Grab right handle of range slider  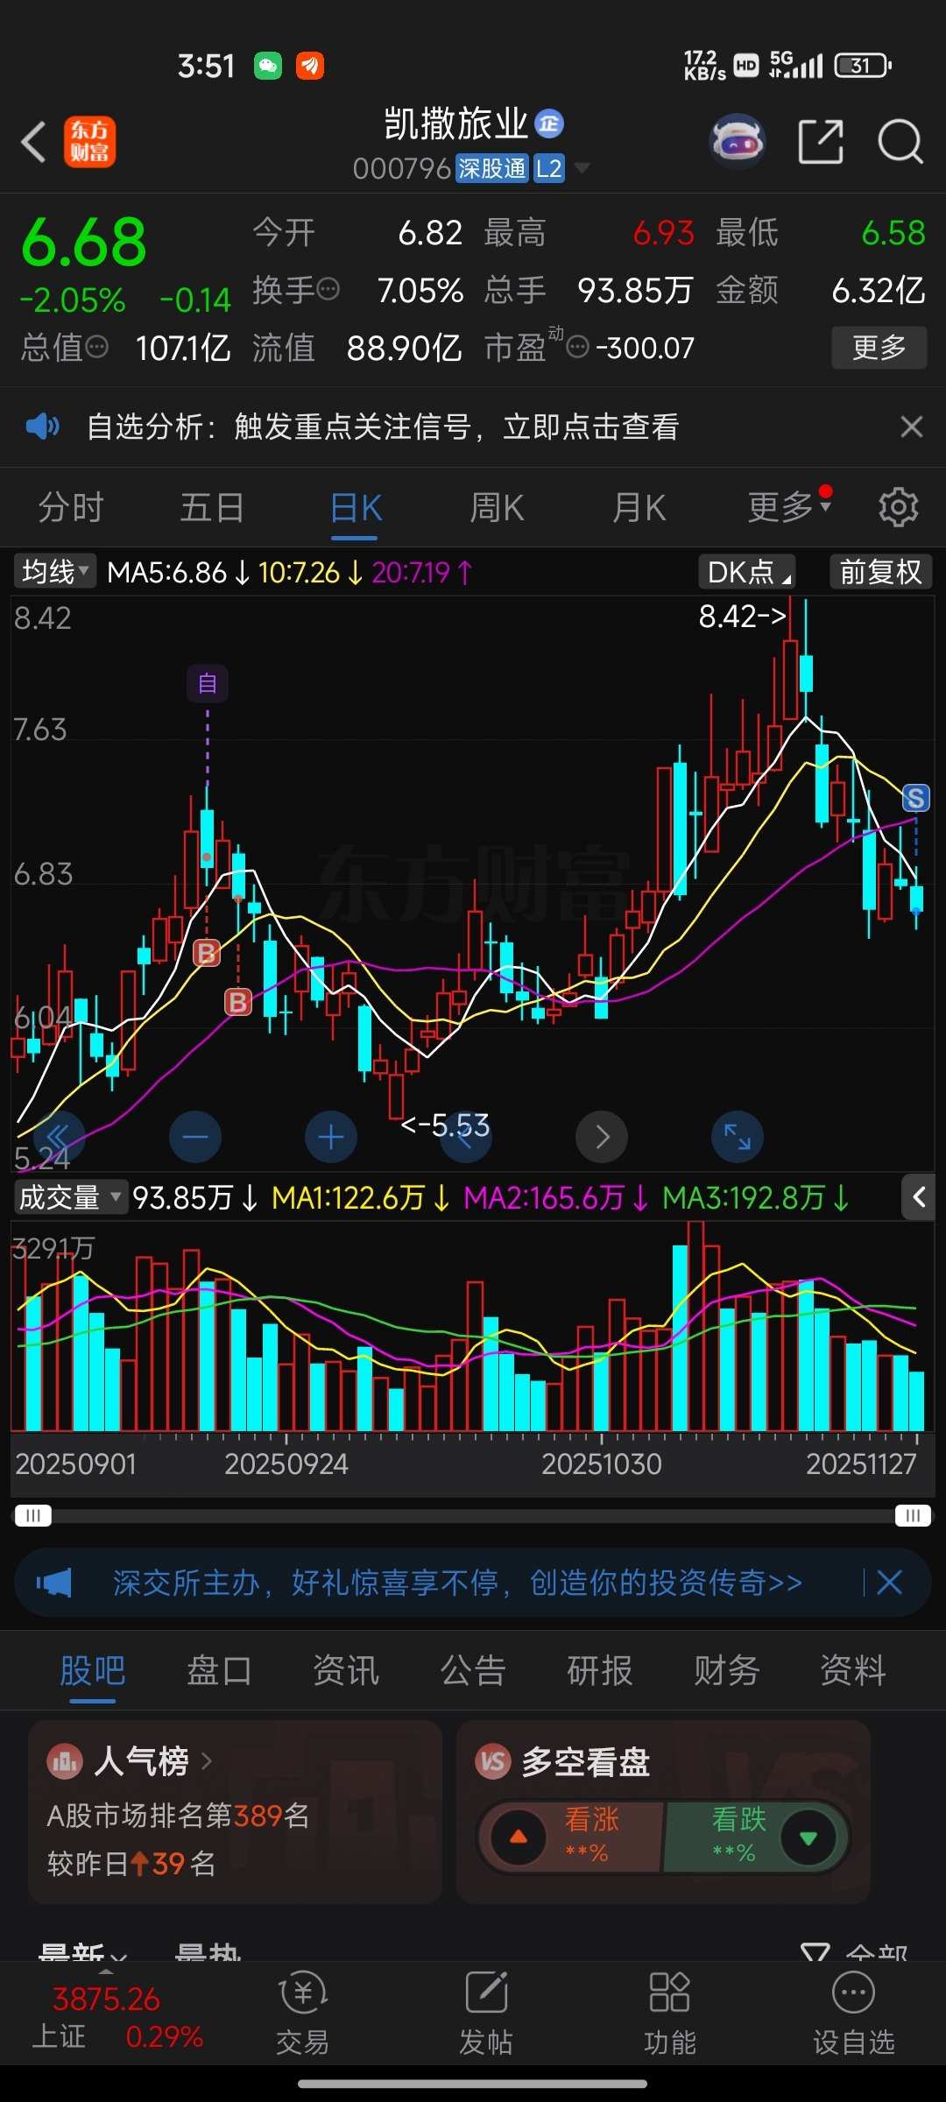coord(913,1516)
